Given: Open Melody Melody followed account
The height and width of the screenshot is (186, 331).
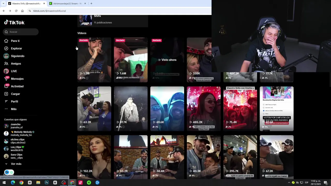Looking at the screenshot, I should point(19,134).
